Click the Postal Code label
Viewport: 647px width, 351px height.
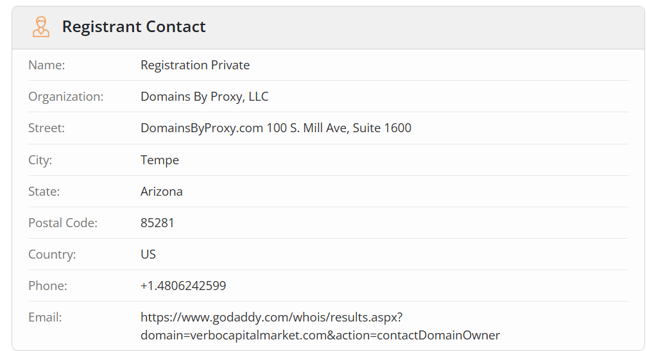pyautogui.click(x=63, y=223)
